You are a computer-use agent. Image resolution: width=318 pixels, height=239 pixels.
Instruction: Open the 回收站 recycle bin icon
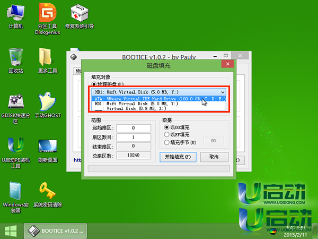pyautogui.click(x=16, y=61)
